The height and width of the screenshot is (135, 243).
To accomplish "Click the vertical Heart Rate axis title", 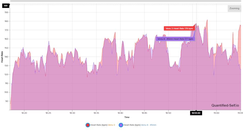I will tap(2, 57).
